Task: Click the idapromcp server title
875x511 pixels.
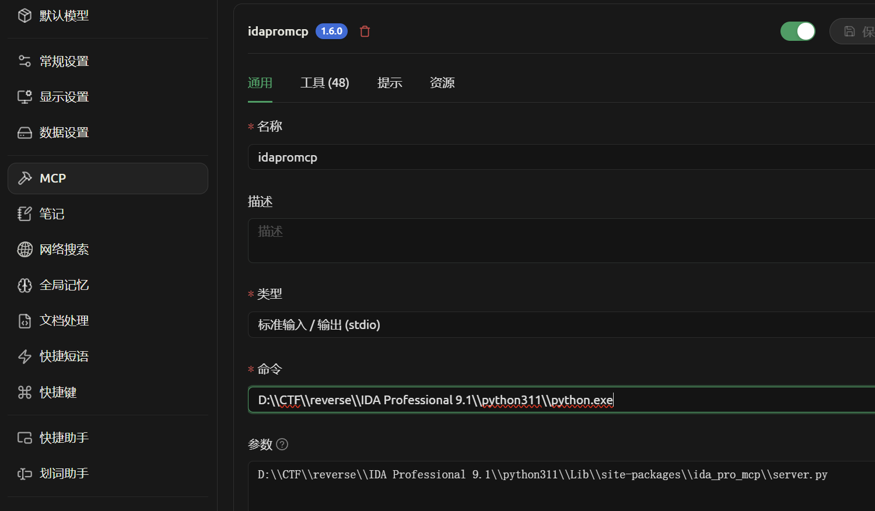Action: pos(278,32)
